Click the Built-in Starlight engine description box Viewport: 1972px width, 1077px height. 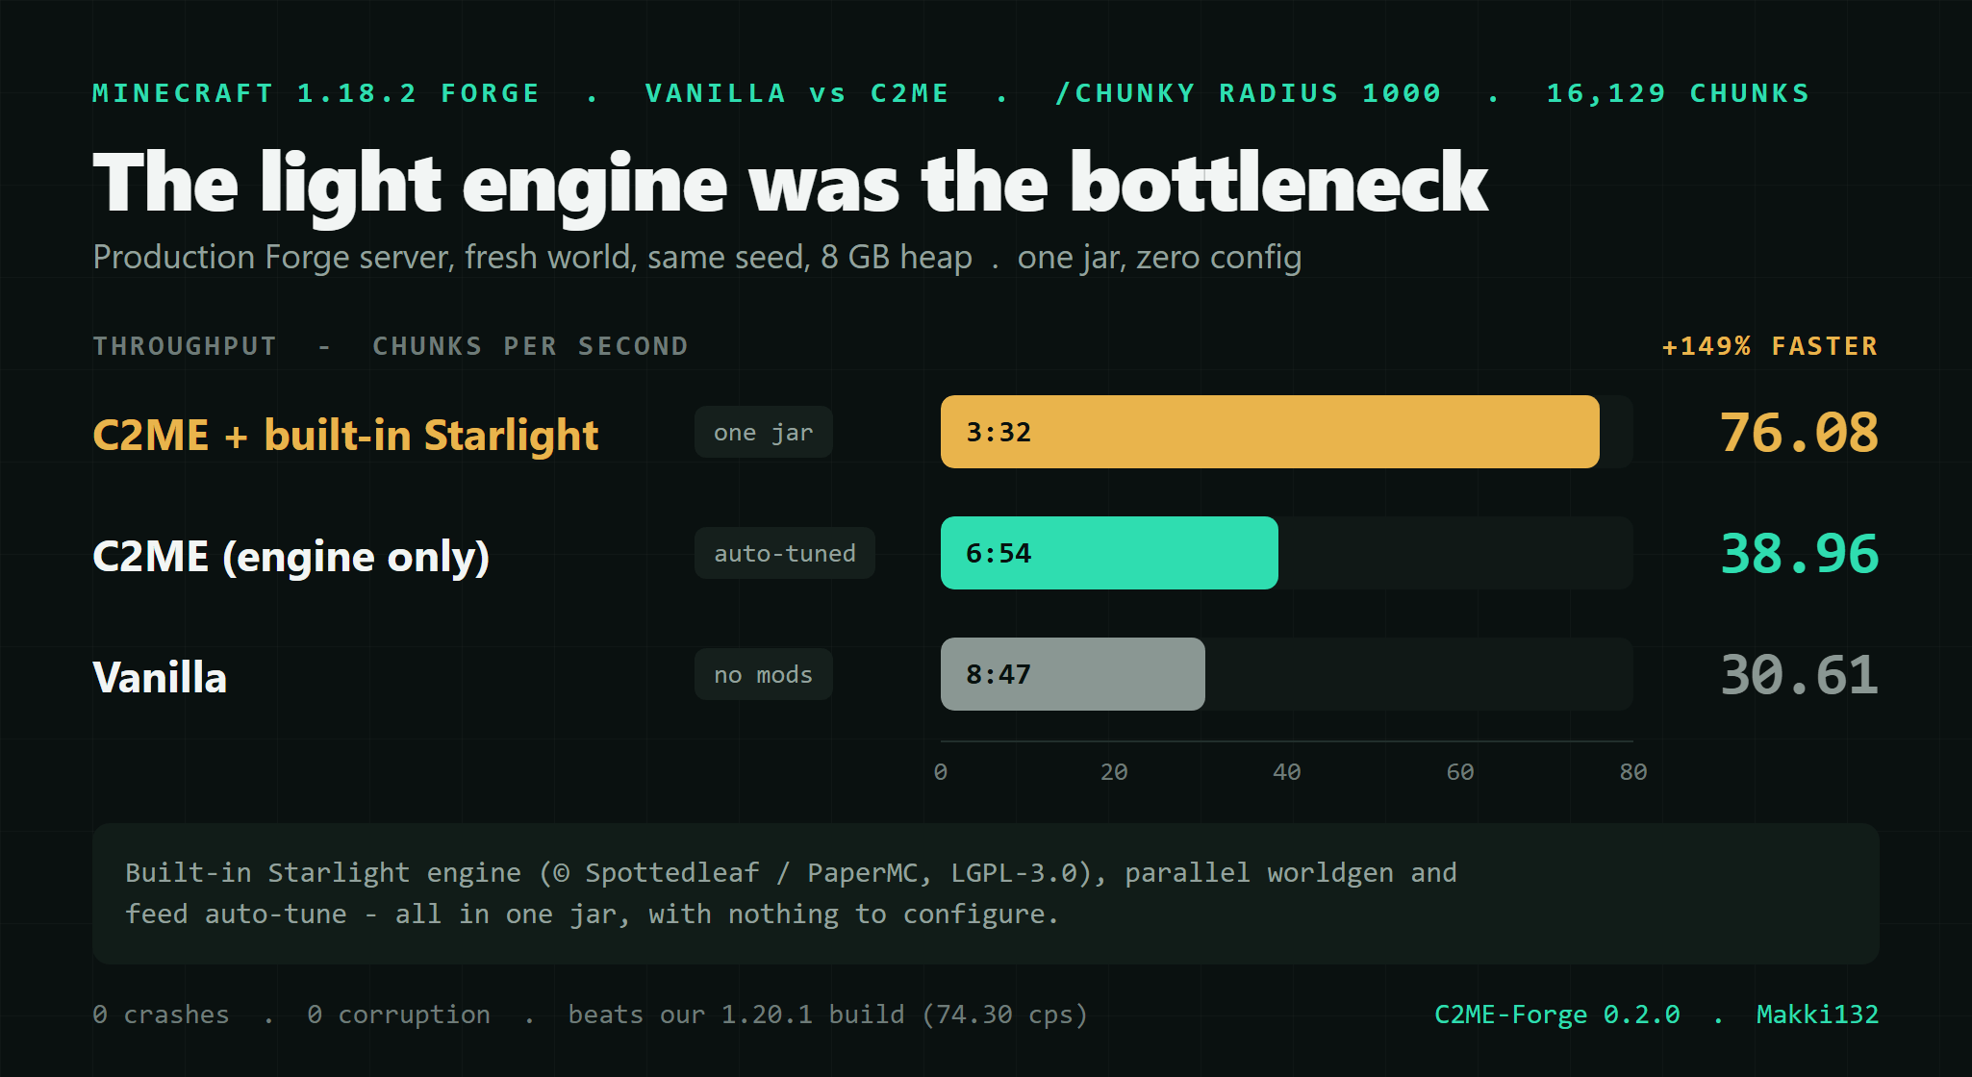[986, 893]
